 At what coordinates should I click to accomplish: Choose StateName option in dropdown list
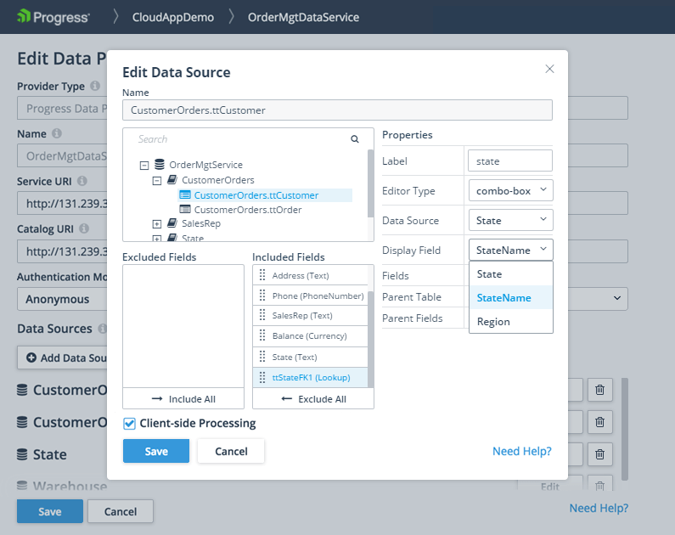click(511, 298)
